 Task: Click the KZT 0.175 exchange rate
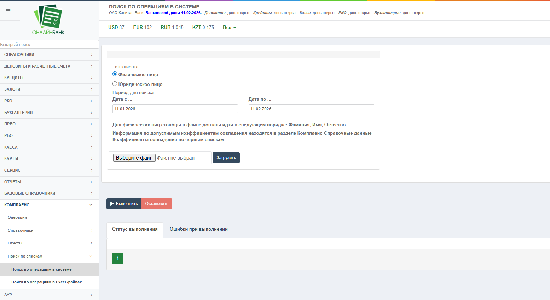point(203,28)
